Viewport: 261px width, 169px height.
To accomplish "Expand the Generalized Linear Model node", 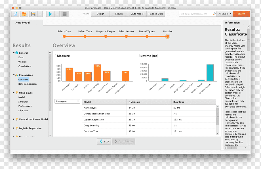I will (x=14, y=119).
